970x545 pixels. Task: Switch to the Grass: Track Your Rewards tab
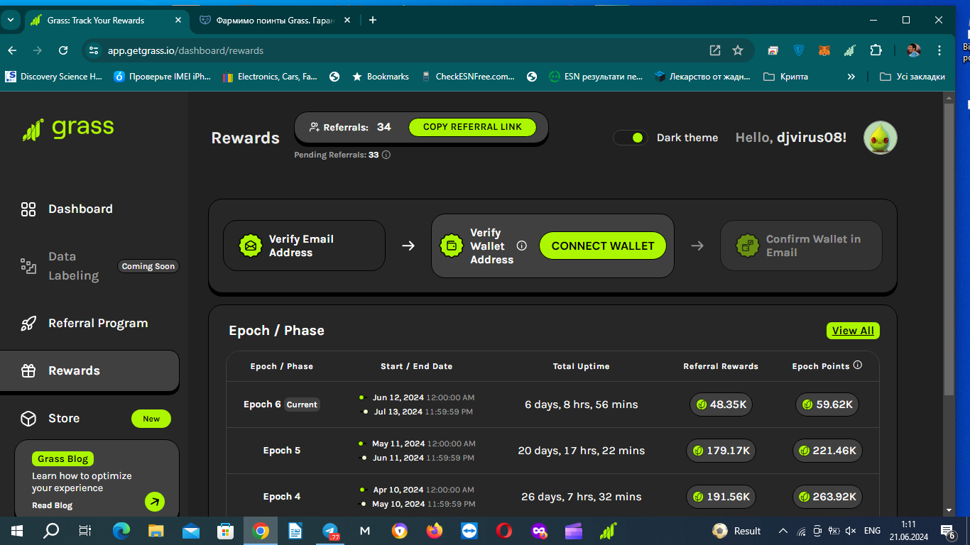click(107, 20)
